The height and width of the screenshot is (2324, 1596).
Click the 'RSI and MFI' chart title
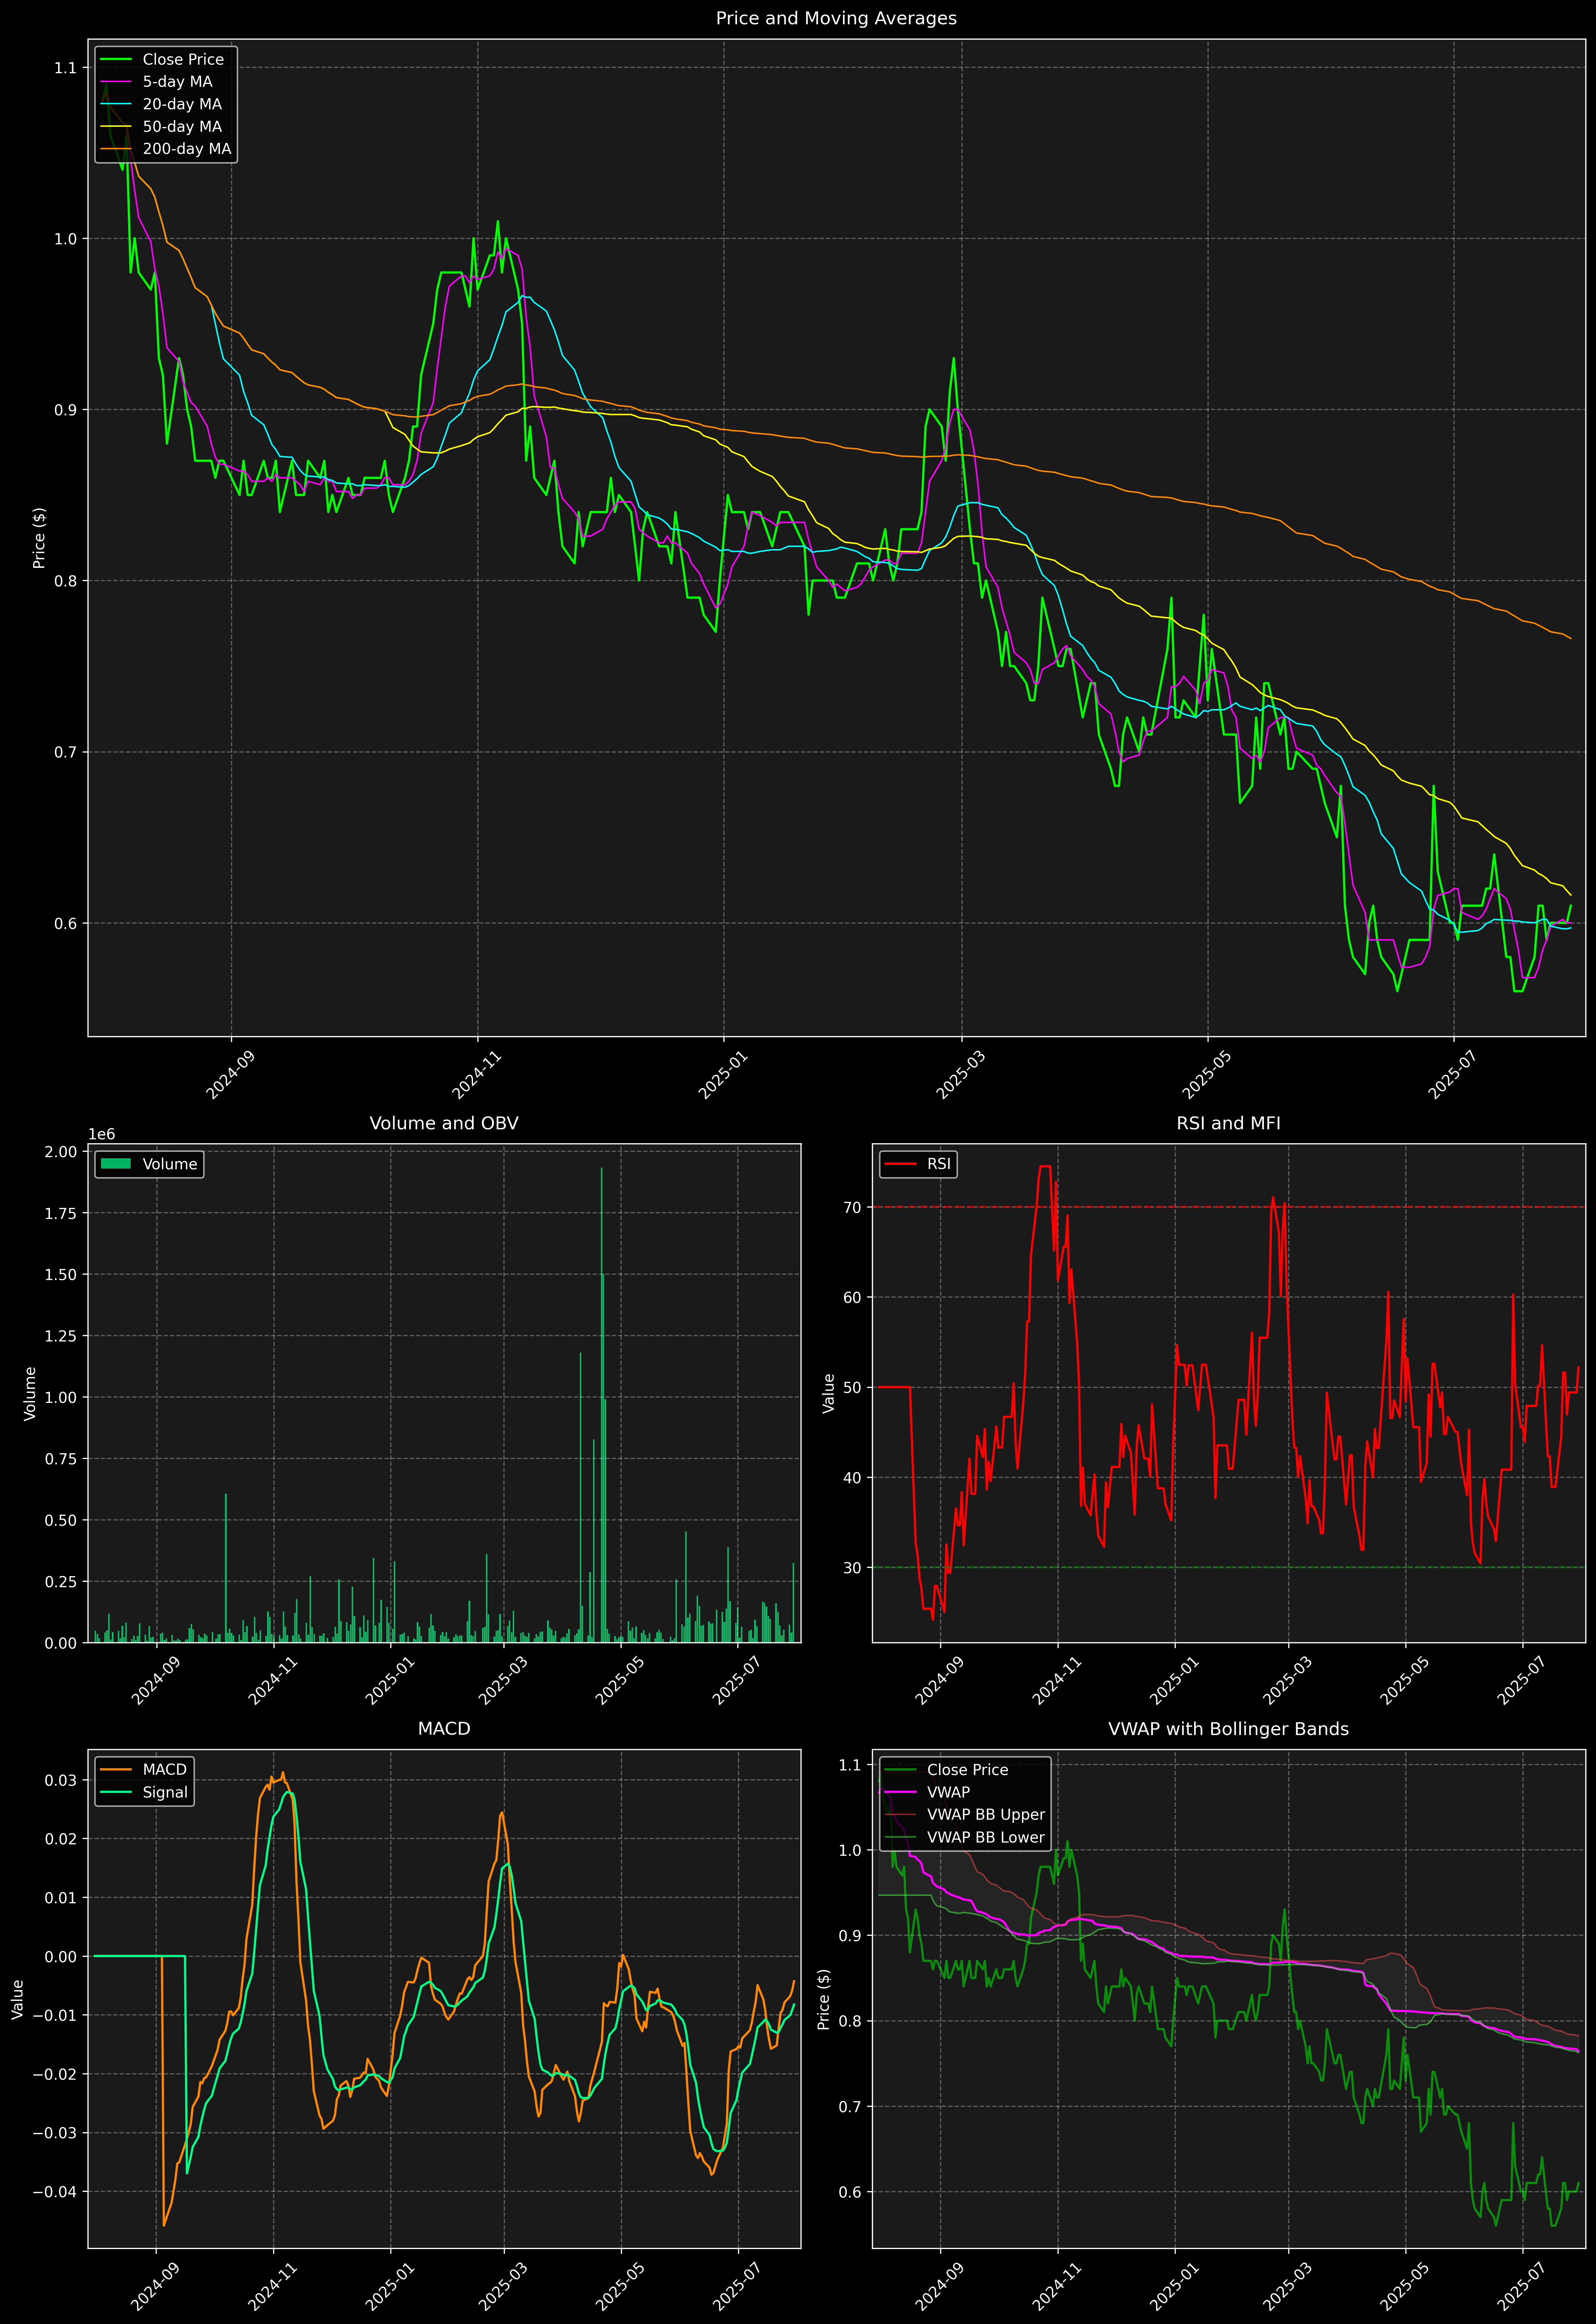click(x=1228, y=1123)
